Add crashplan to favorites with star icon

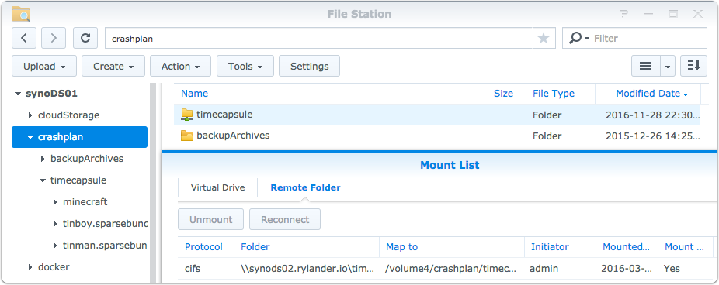pyautogui.click(x=544, y=39)
